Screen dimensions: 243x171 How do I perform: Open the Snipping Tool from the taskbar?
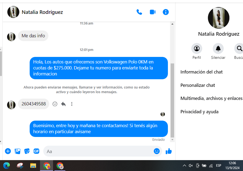pyautogui.click(x=20, y=166)
